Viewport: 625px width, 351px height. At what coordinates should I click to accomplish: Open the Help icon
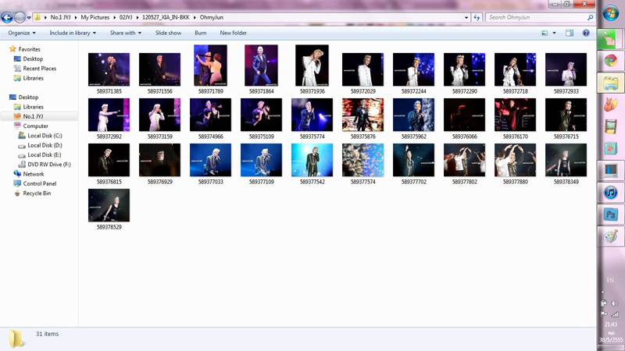point(586,33)
